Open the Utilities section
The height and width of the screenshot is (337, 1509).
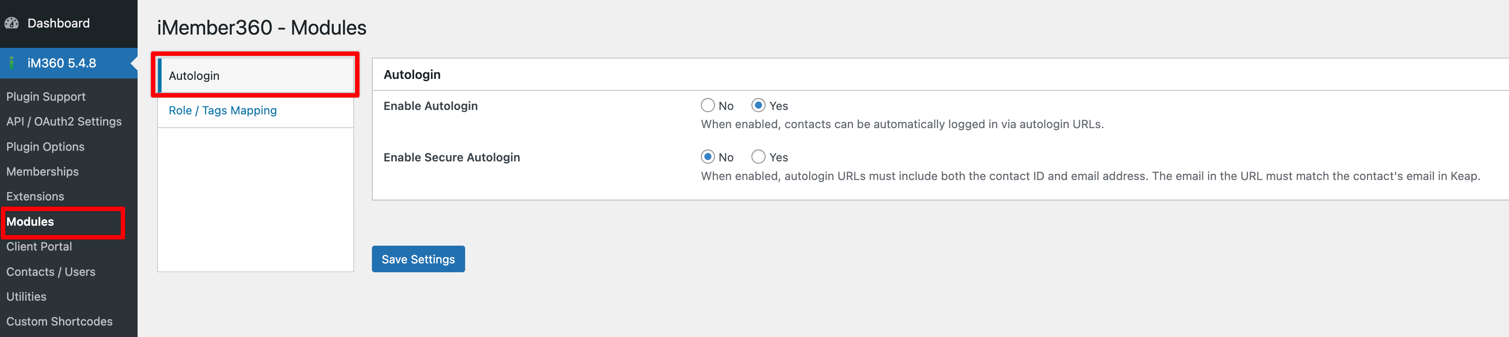click(26, 296)
